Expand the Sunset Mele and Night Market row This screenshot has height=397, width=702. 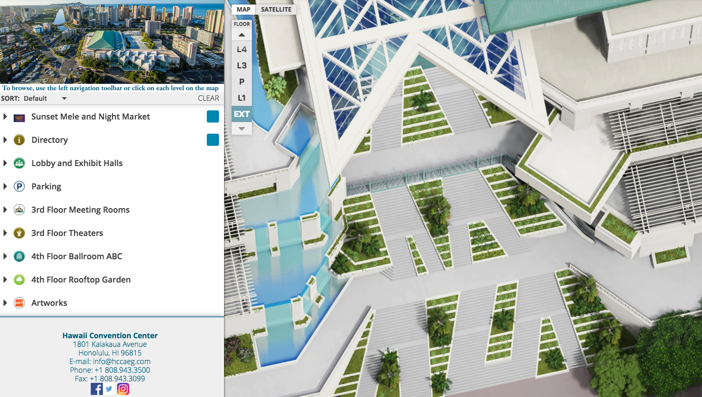[x=5, y=116]
